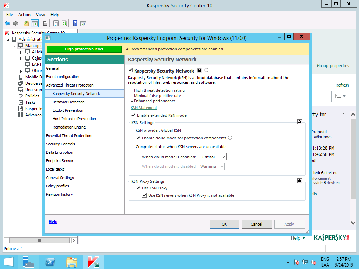Image resolution: width=359 pixels, height=269 pixels.
Task: Select Tasks in the console tree
Action: pyautogui.click(x=30, y=102)
